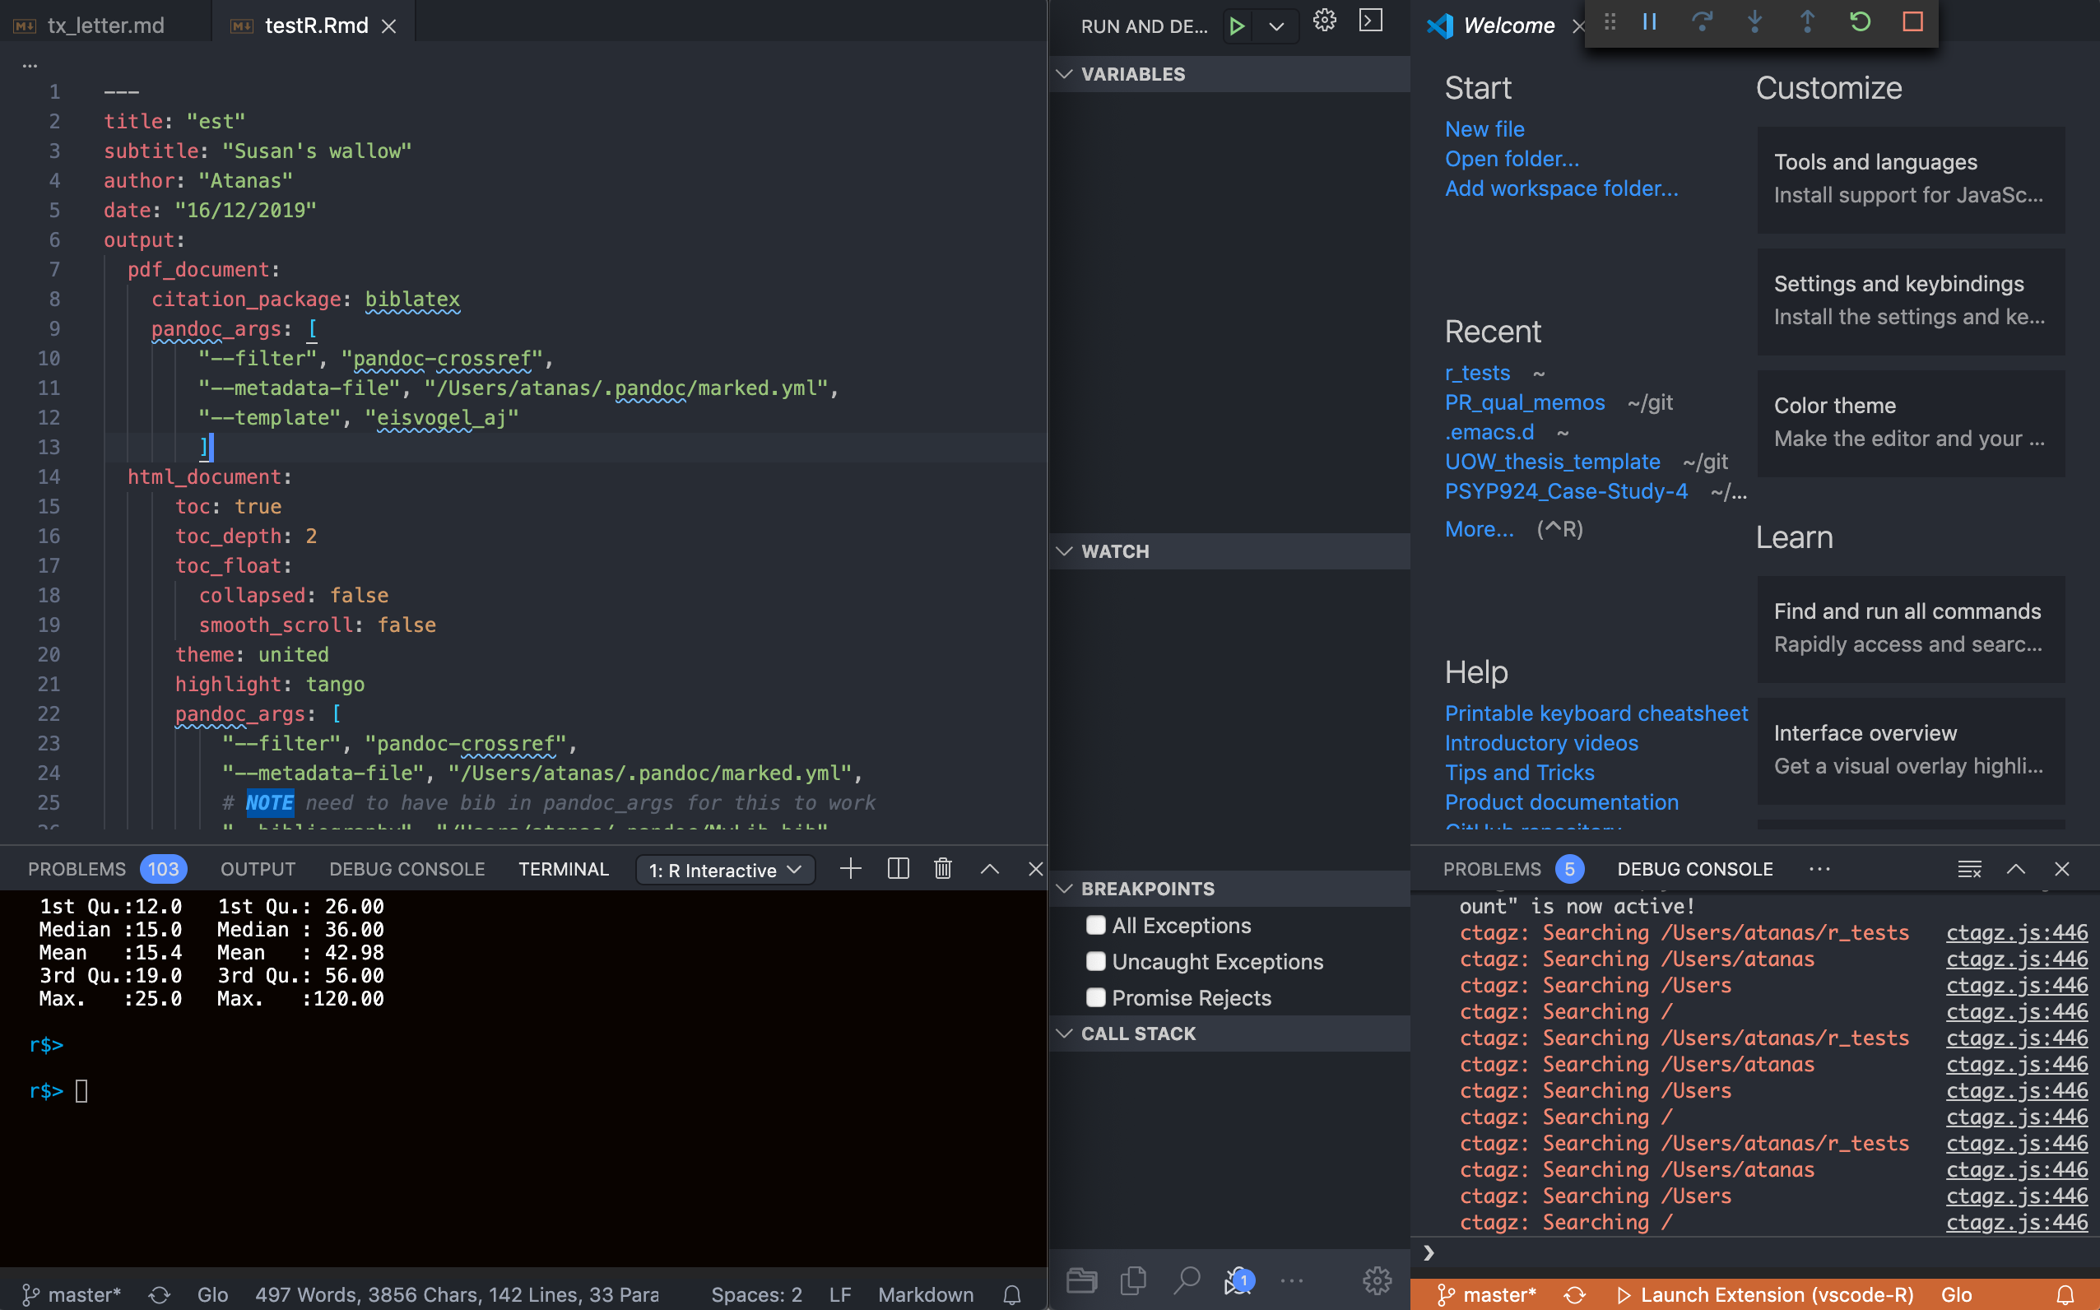This screenshot has width=2100, height=1310.
Task: Stop debugging with the red square icon
Action: pyautogui.click(x=1913, y=21)
